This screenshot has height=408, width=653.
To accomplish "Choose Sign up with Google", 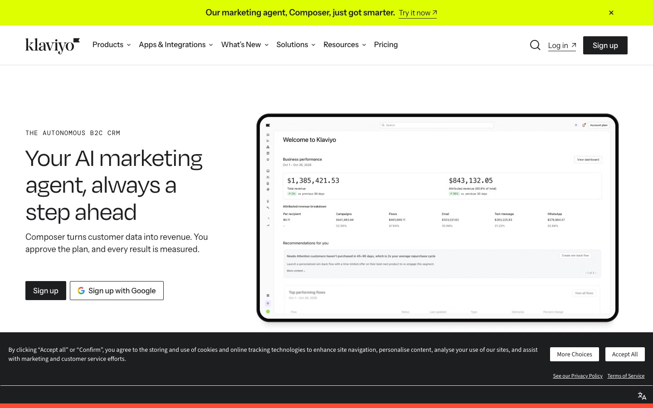I will (x=117, y=291).
